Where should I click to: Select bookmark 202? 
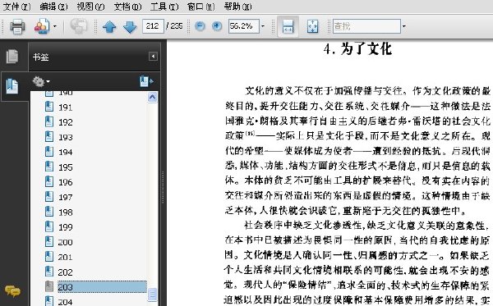pyautogui.click(x=66, y=272)
